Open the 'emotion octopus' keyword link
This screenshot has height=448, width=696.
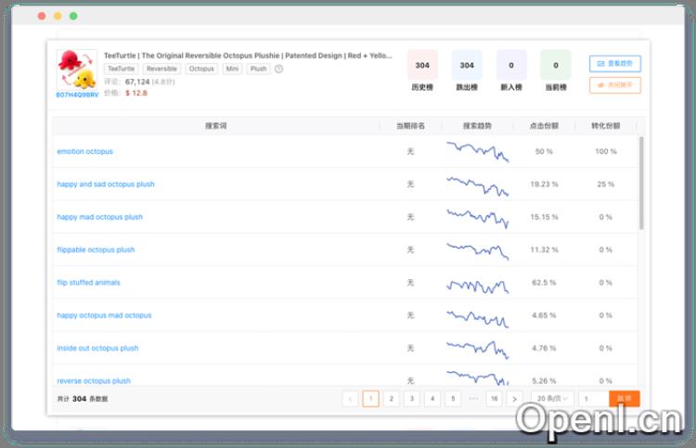pyautogui.click(x=85, y=151)
